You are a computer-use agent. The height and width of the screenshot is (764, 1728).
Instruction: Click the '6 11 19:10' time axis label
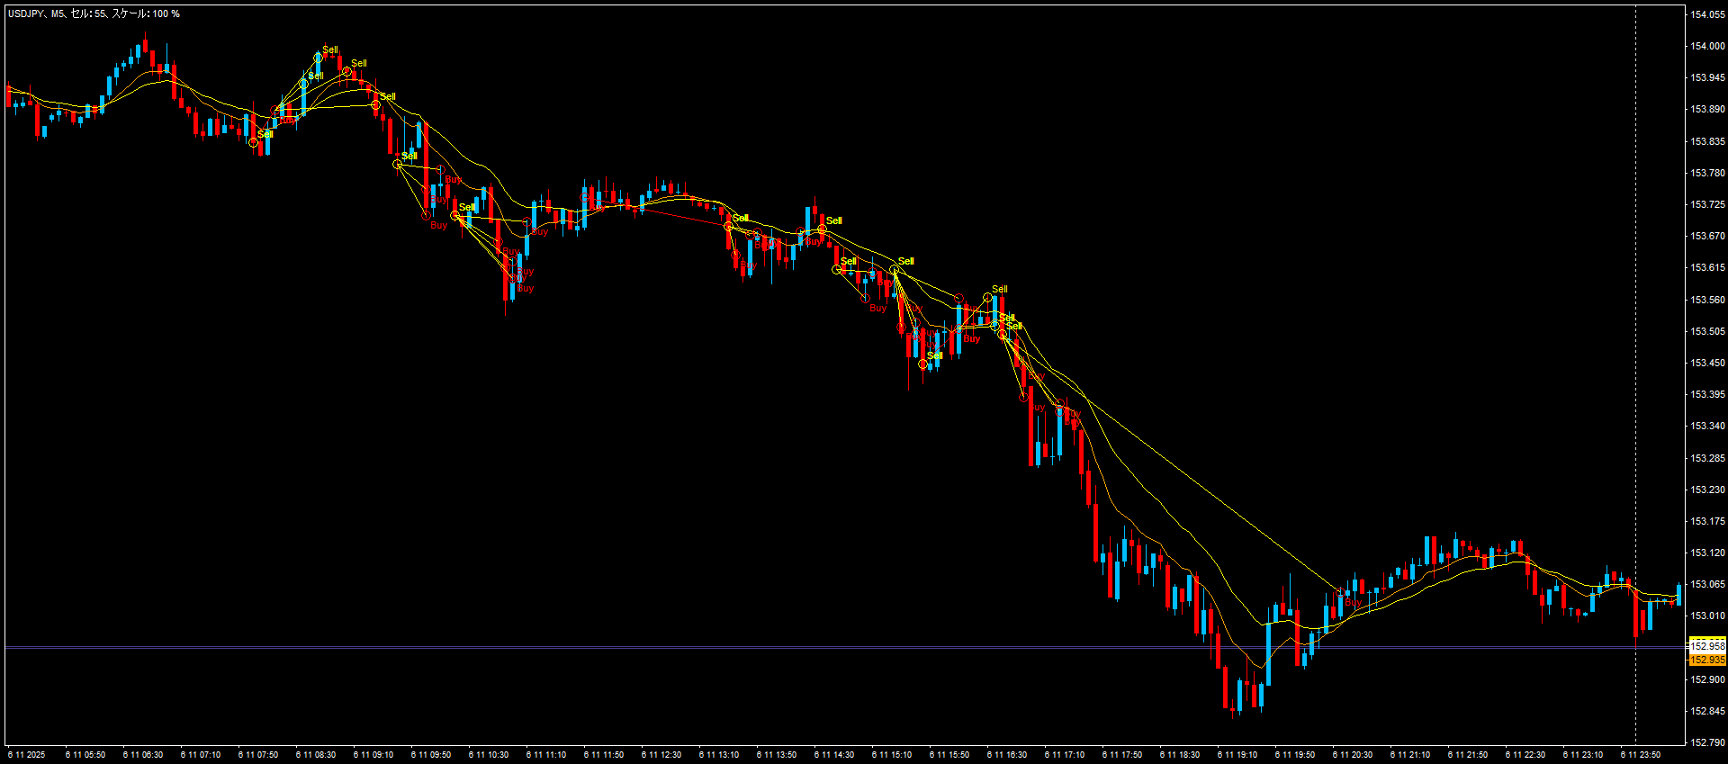click(1237, 755)
